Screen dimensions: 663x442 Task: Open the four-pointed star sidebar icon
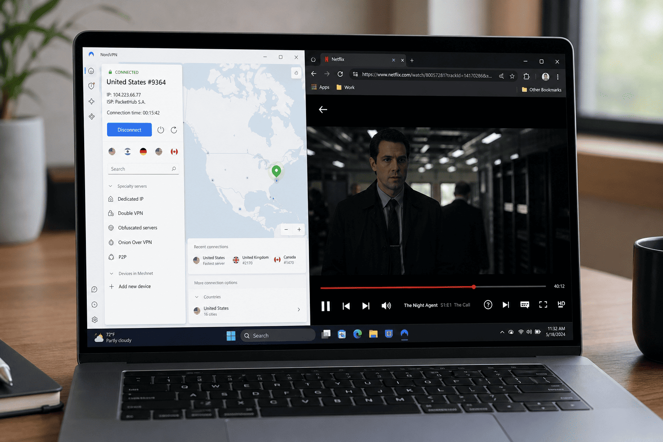92,101
